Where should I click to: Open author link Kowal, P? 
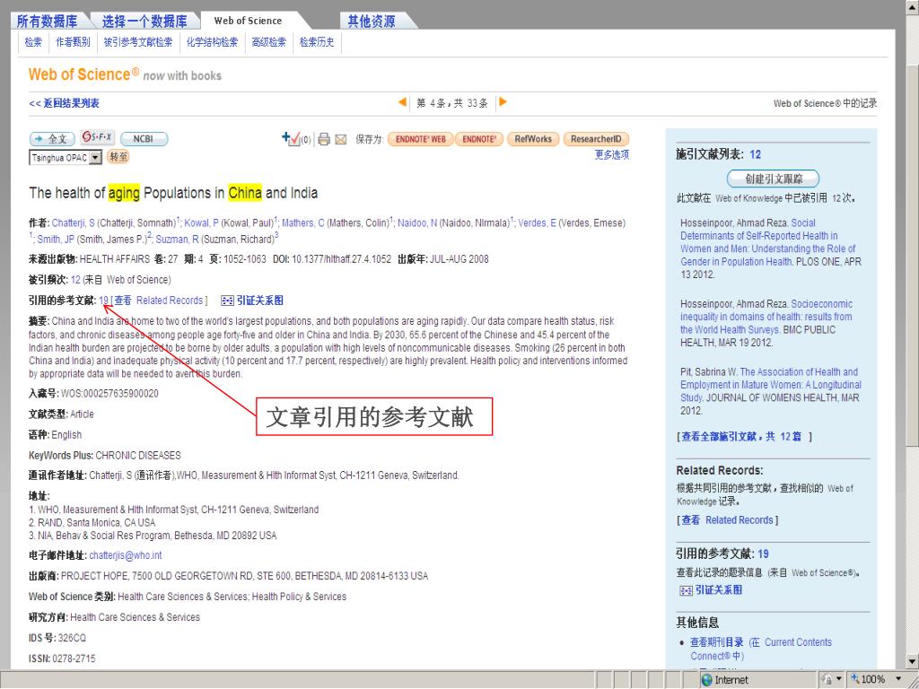pos(202,223)
